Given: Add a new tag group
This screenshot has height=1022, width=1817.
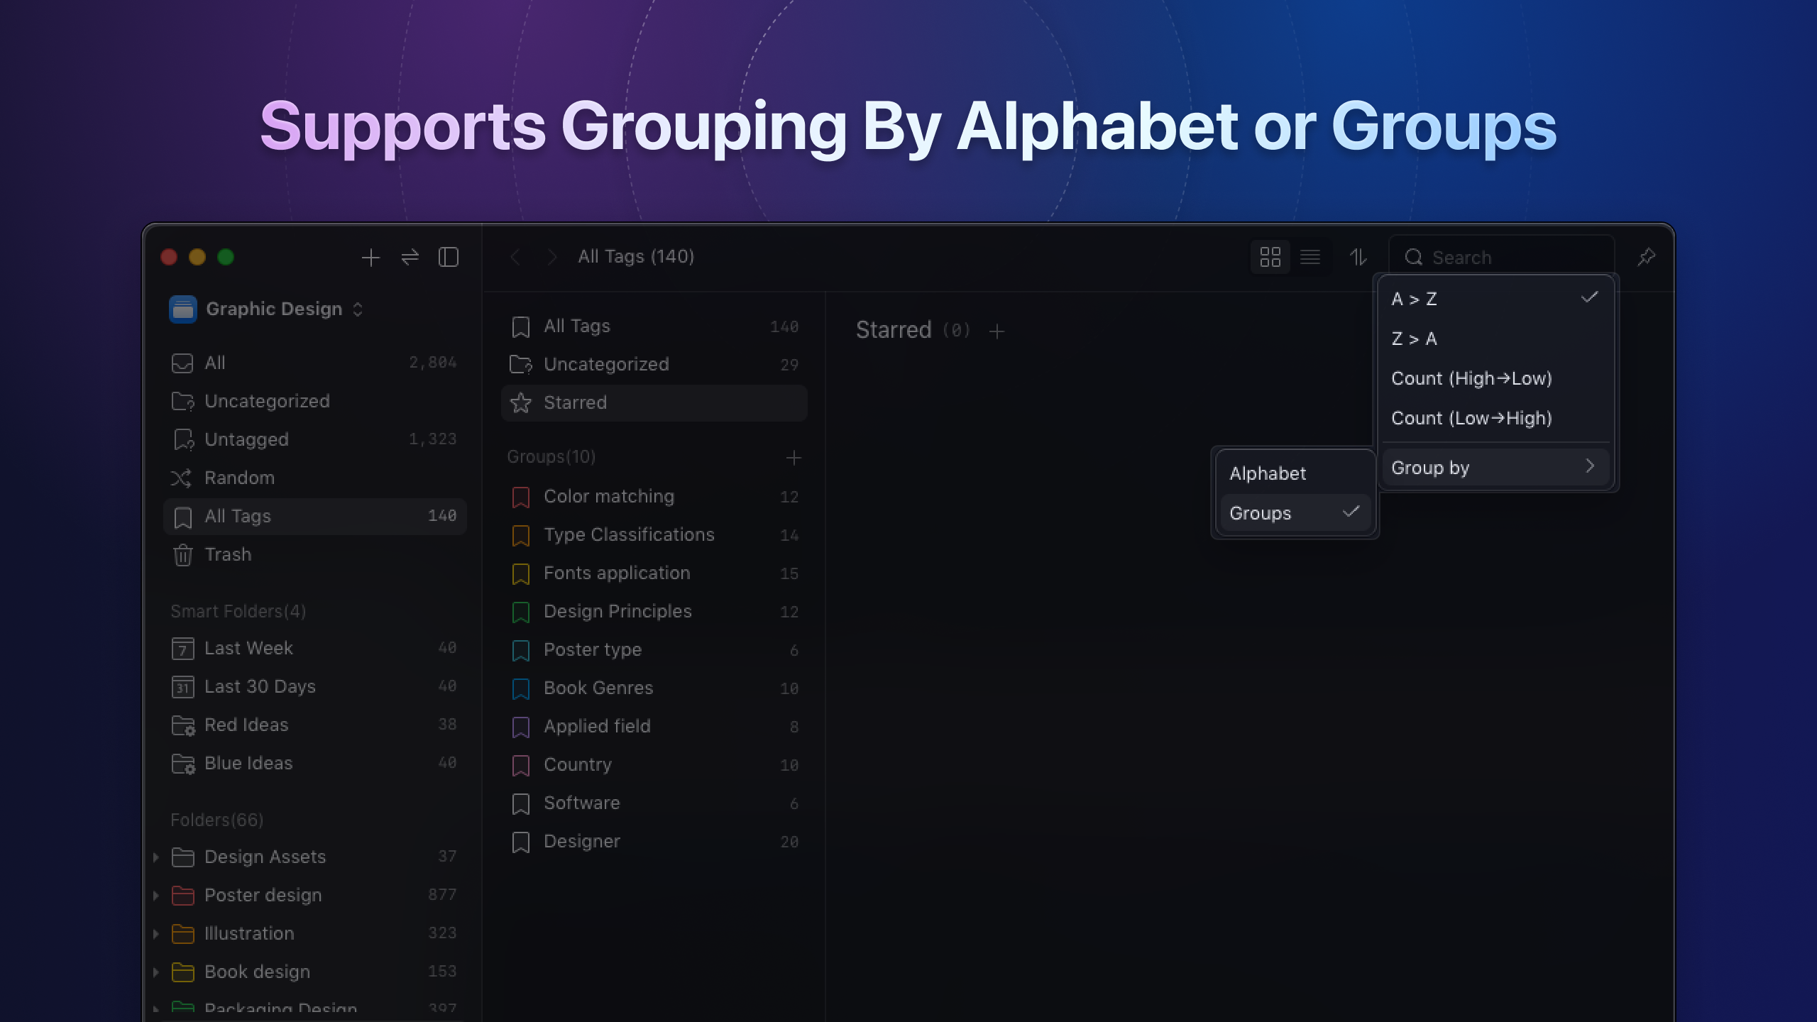Looking at the screenshot, I should tap(794, 458).
